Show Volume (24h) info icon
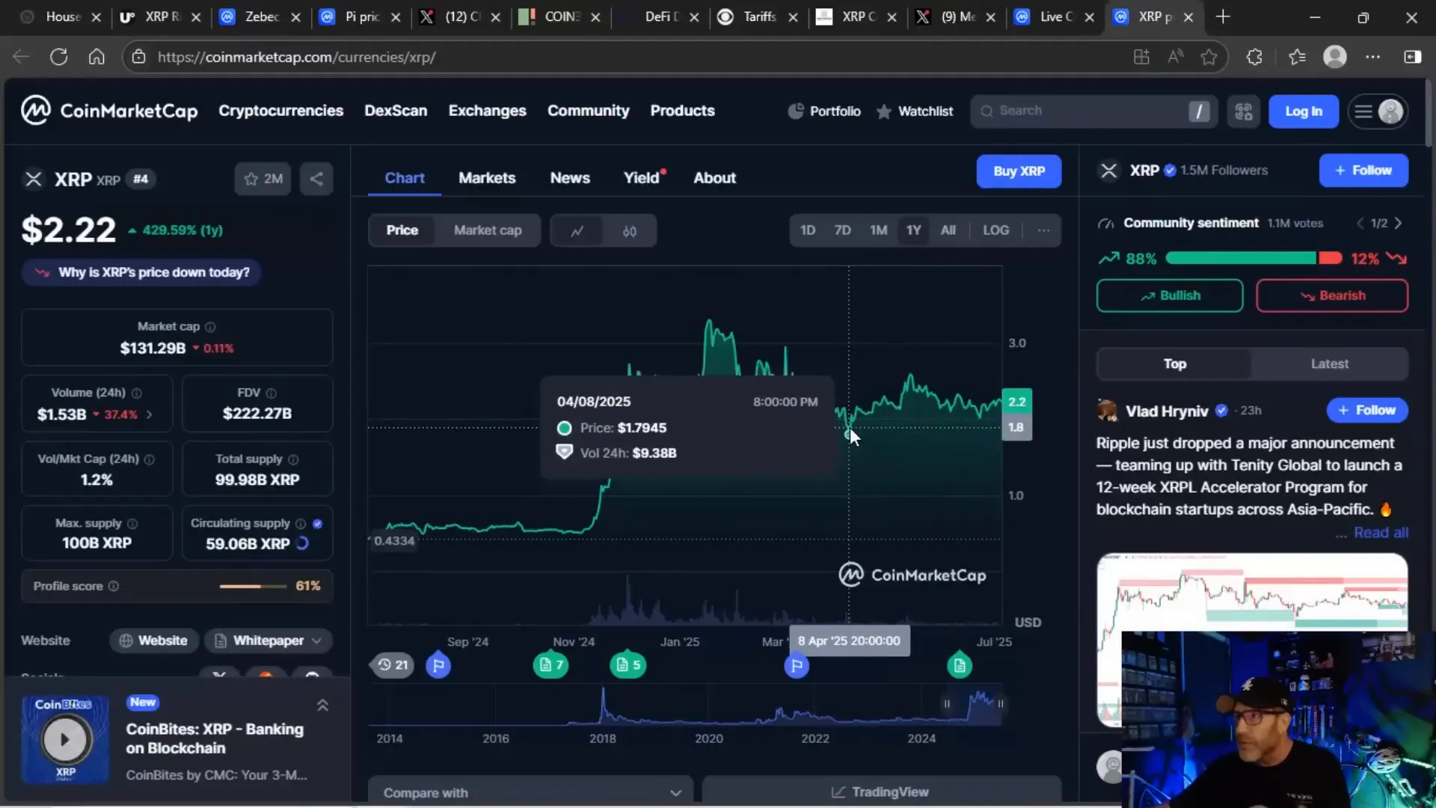Viewport: 1436px width, 808px height. (136, 393)
